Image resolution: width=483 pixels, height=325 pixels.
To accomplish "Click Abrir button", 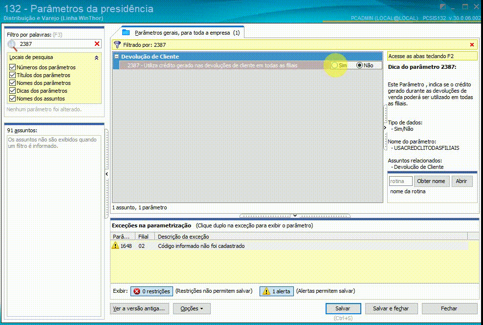I will (462, 181).
